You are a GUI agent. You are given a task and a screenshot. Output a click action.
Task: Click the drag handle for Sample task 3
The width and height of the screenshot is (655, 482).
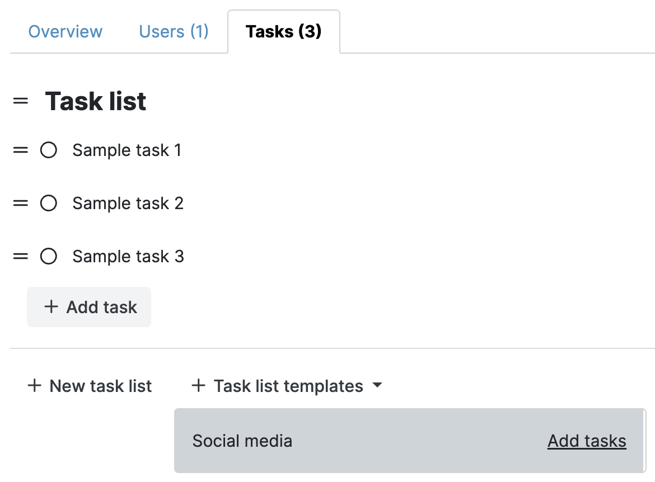[21, 256]
